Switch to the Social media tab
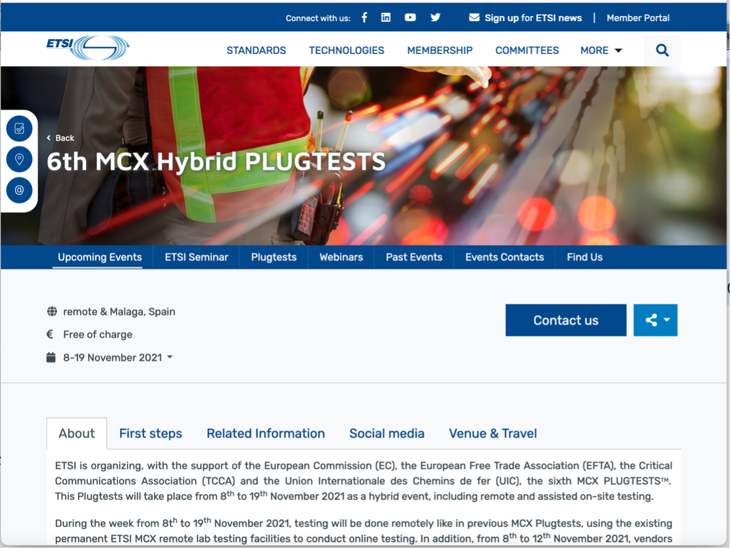 click(x=387, y=433)
